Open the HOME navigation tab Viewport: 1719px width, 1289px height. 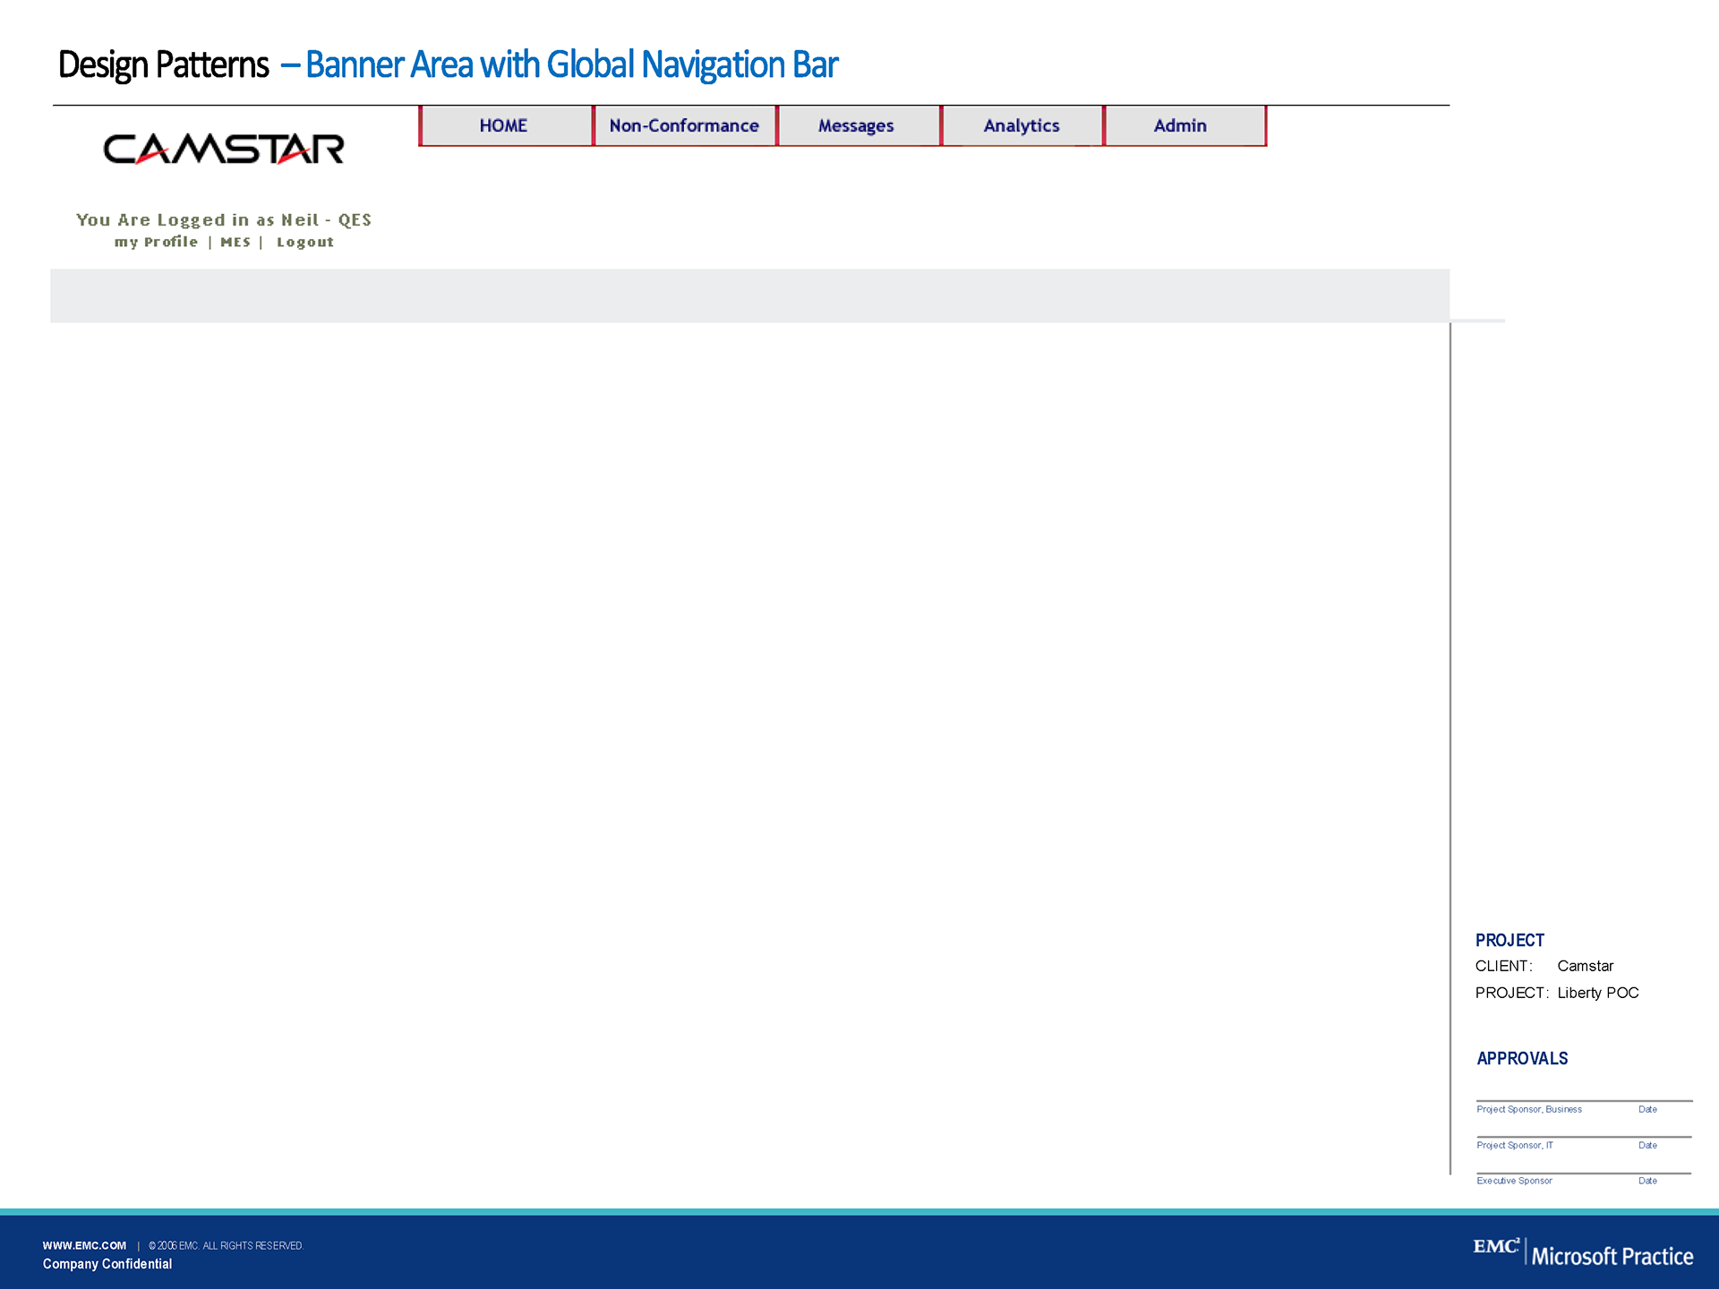504,126
